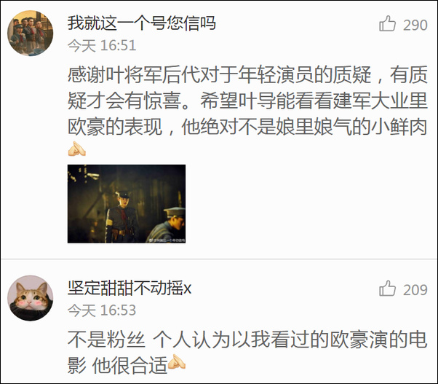This screenshot has width=438, height=384.
Task: Click the 209 like count
Action: click(x=415, y=290)
